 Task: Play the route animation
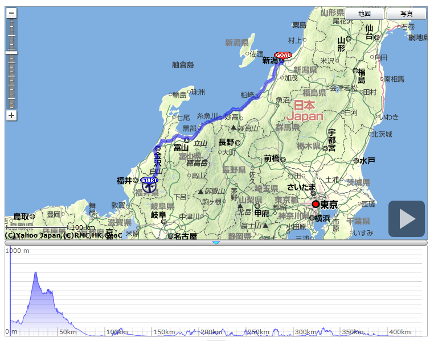[407, 219]
